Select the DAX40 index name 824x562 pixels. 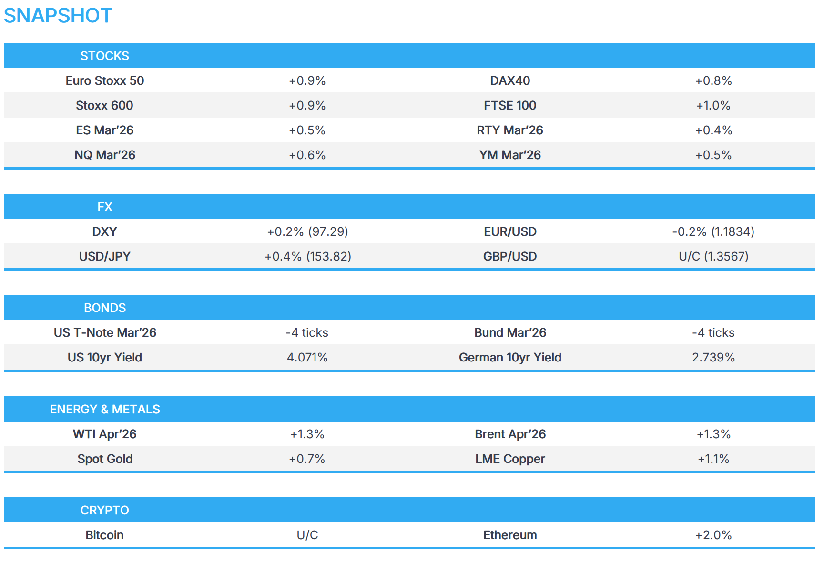point(509,80)
